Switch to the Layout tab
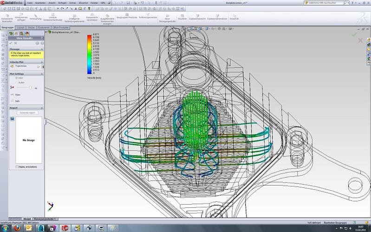The height and width of the screenshot is (232, 371). 20,28
